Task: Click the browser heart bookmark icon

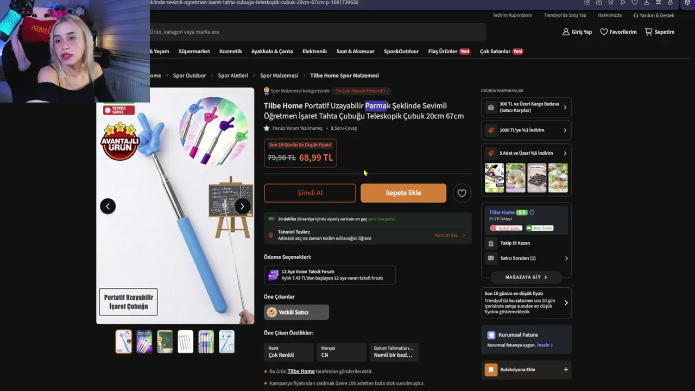Action: (x=634, y=3)
